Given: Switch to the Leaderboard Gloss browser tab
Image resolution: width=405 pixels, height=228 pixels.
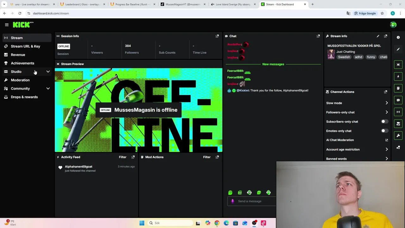Looking at the screenshot, I should click(82, 4).
